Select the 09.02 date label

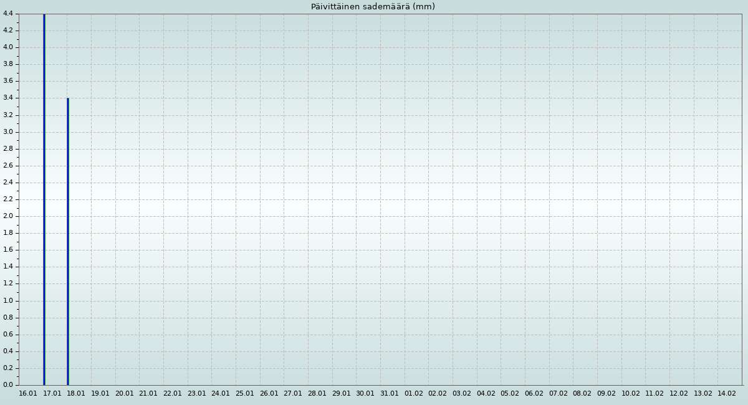pyautogui.click(x=607, y=393)
